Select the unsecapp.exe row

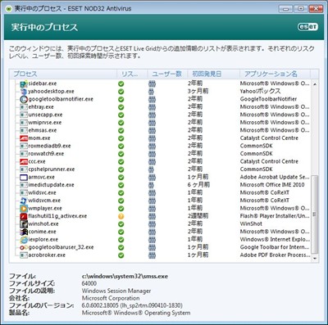[x=160, y=115]
